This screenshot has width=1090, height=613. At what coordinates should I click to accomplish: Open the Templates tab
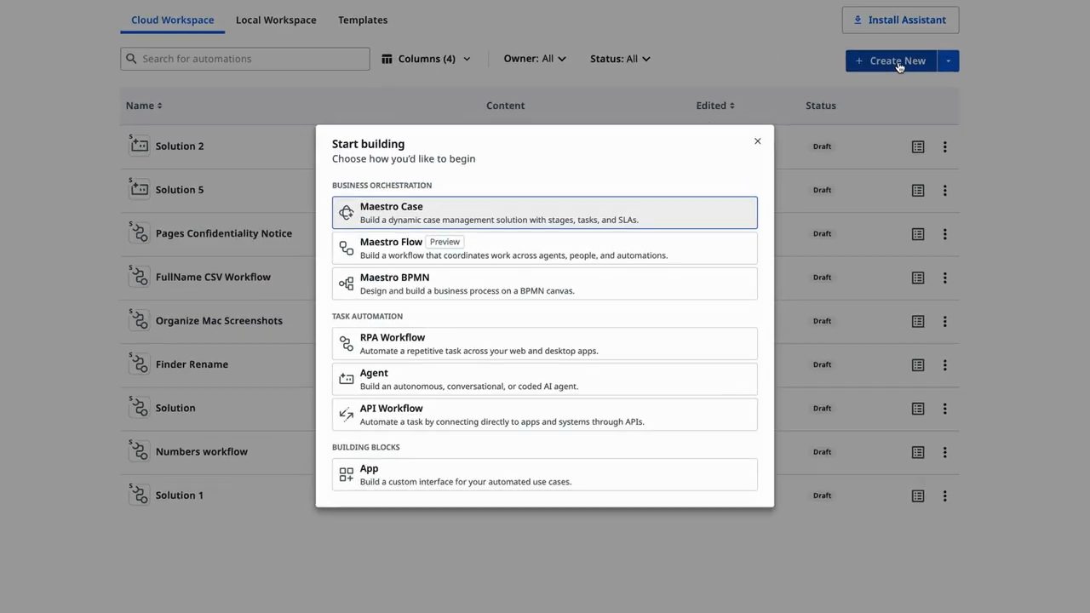[363, 20]
